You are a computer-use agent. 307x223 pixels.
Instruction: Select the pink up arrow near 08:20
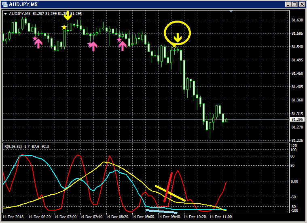point(123,46)
